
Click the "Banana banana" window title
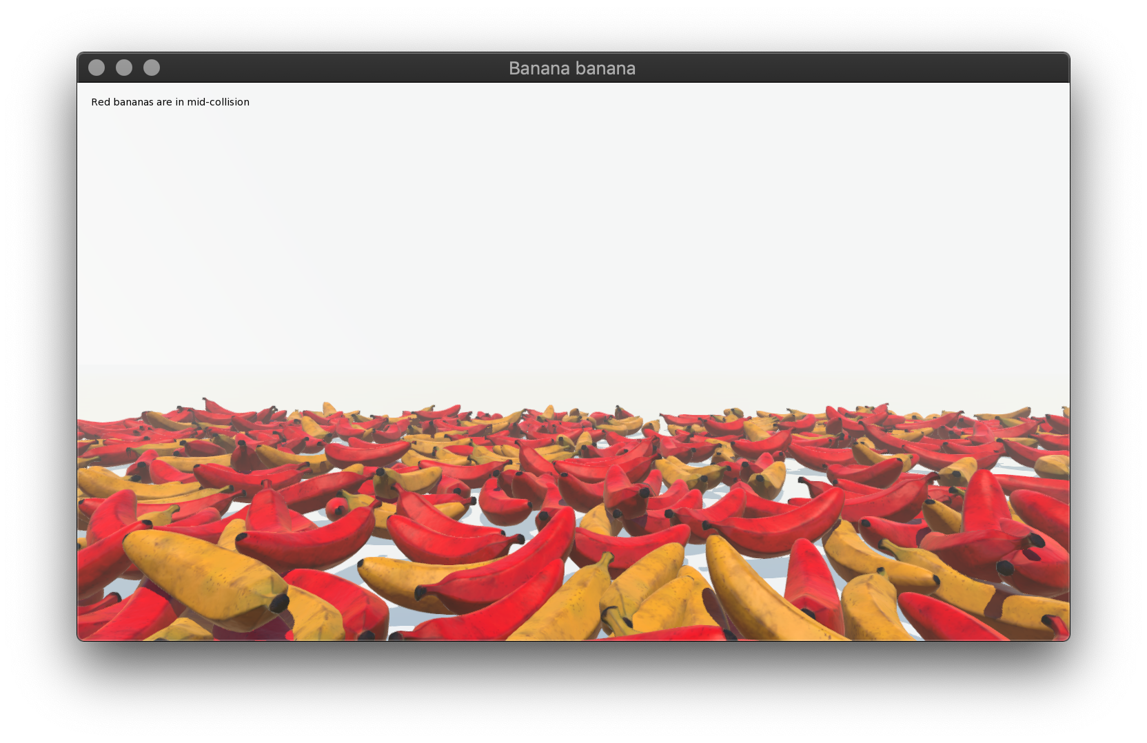coord(571,68)
